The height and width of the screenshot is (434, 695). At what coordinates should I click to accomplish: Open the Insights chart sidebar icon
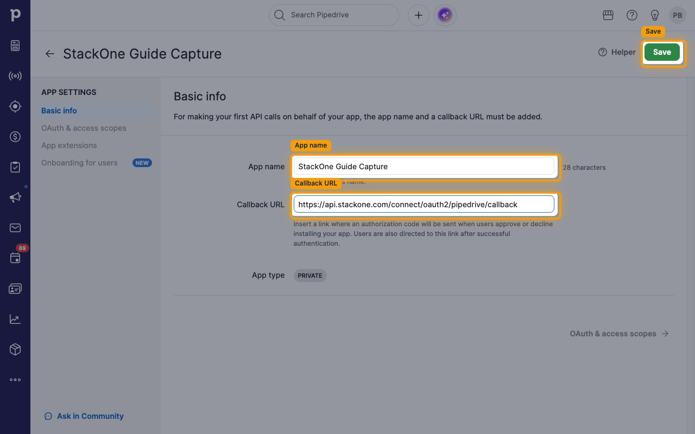[x=15, y=319]
